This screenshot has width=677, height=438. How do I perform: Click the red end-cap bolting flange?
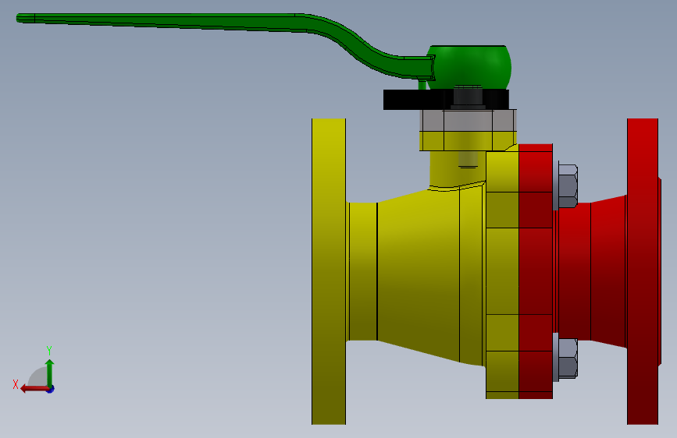[536, 271]
